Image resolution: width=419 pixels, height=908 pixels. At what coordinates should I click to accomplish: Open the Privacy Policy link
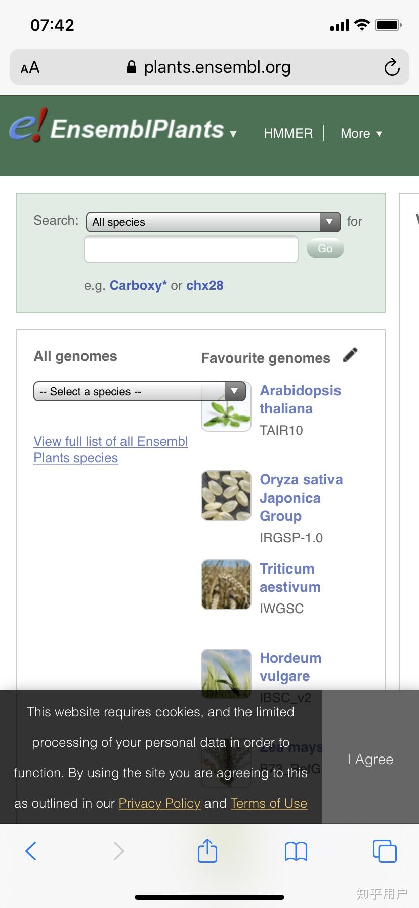point(159,803)
